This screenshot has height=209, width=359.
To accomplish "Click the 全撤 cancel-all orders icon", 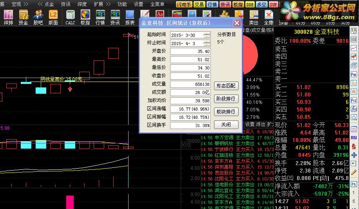I will pos(269,17).
